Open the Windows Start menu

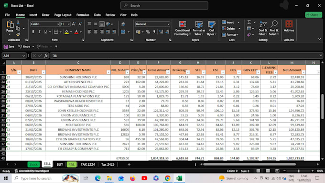(x=6, y=178)
